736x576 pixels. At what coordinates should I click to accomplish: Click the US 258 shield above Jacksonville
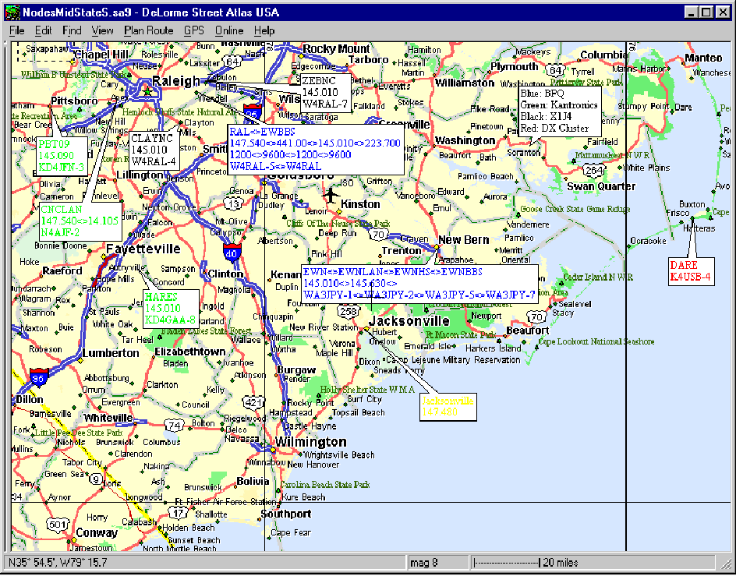(x=349, y=311)
